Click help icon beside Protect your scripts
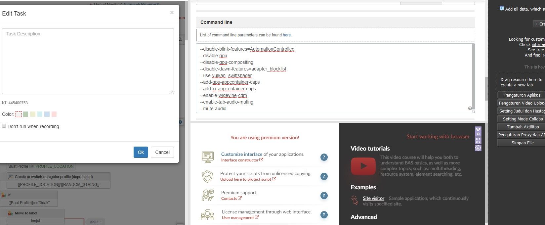The width and height of the screenshot is (545, 225). [x=324, y=176]
